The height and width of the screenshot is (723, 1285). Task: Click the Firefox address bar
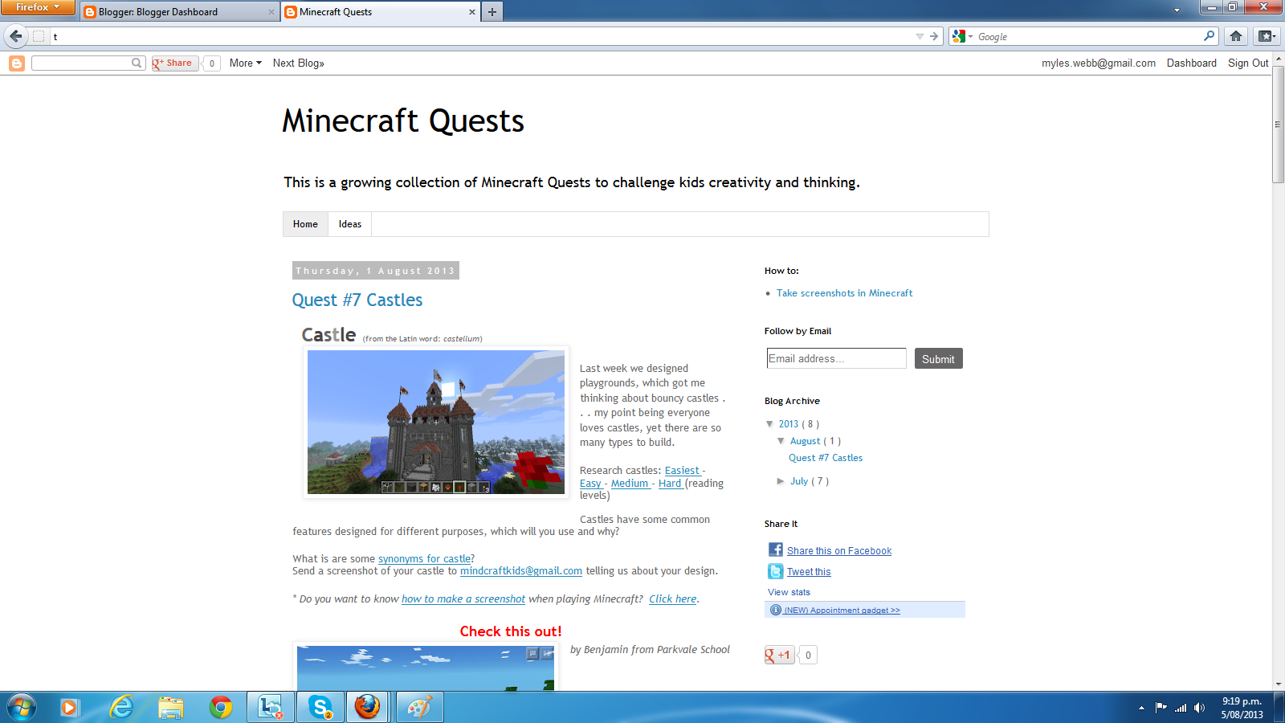tap(482, 36)
